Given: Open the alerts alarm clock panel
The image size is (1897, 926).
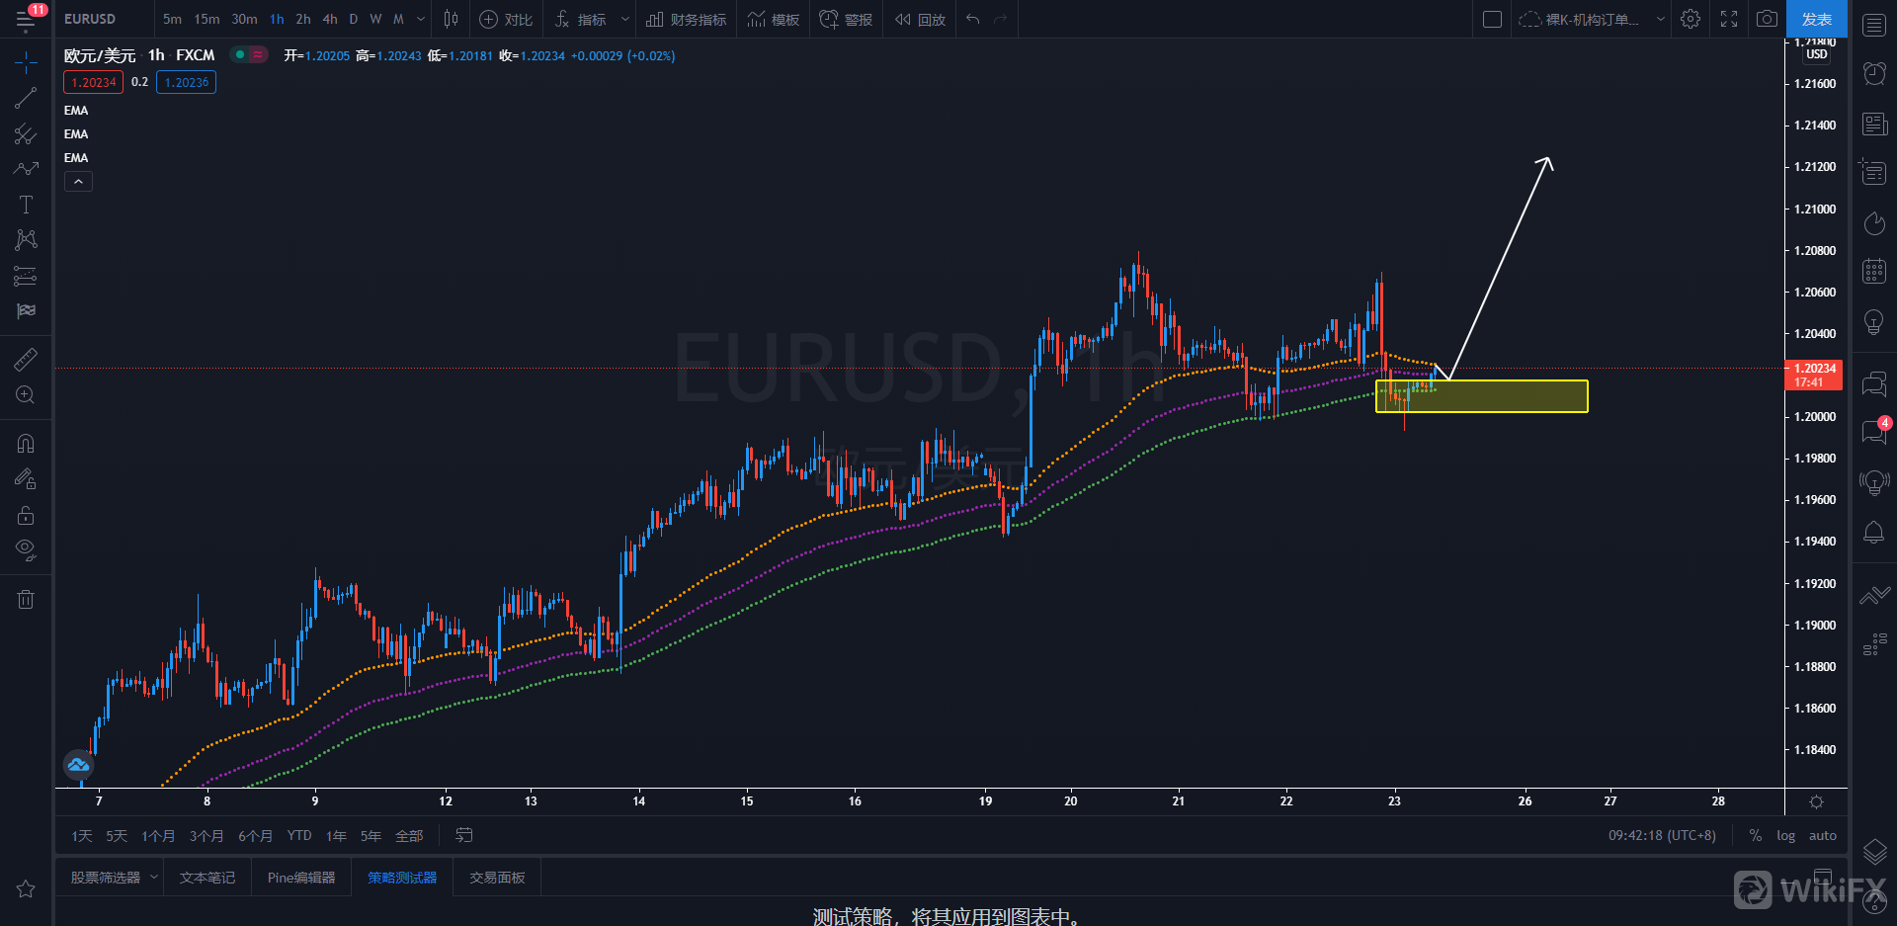Looking at the screenshot, I should pyautogui.click(x=1873, y=73).
